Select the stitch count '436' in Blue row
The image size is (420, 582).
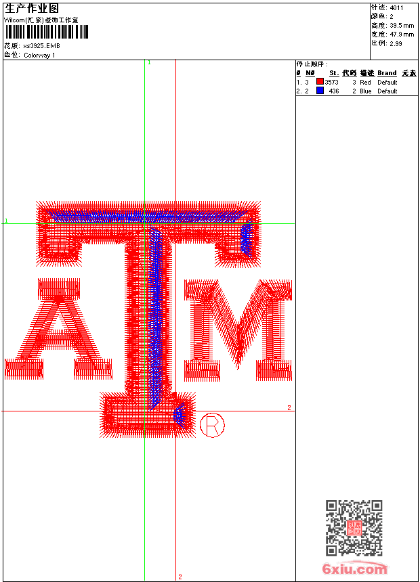point(334,91)
